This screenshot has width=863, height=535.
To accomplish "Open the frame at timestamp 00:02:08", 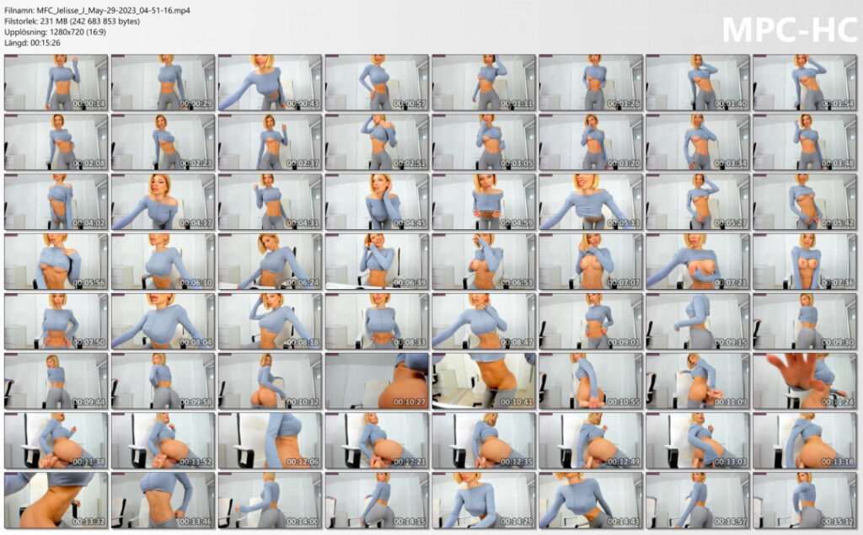I will 56,142.
